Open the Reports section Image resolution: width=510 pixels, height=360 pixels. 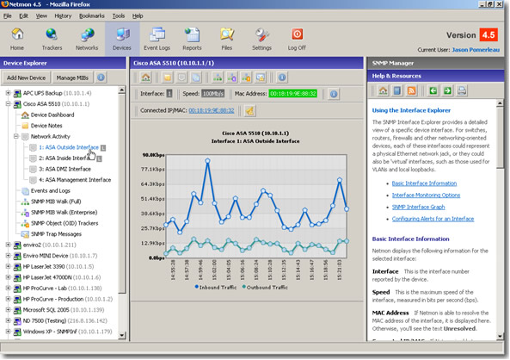pos(192,39)
